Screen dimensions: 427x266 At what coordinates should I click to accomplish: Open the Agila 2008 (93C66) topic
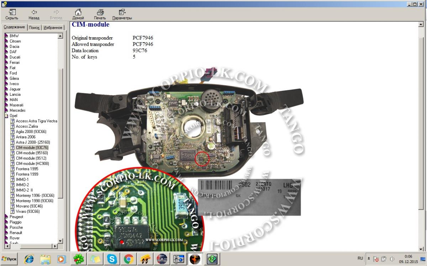click(31, 132)
